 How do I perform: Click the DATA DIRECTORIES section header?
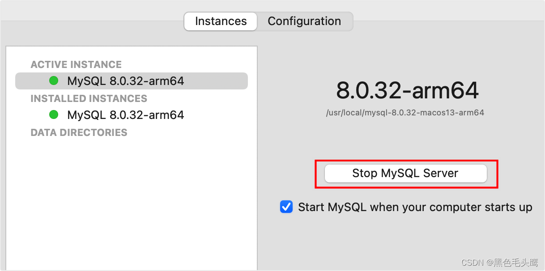(x=79, y=132)
